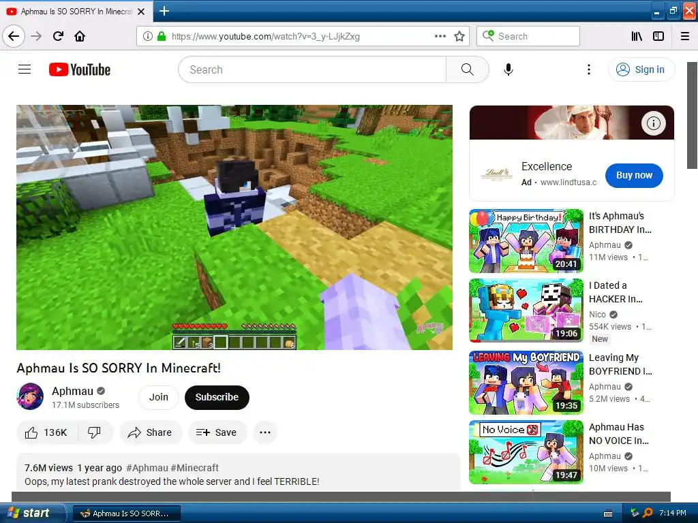
Task: Open I Dated a HACKER video title
Action: point(616,292)
